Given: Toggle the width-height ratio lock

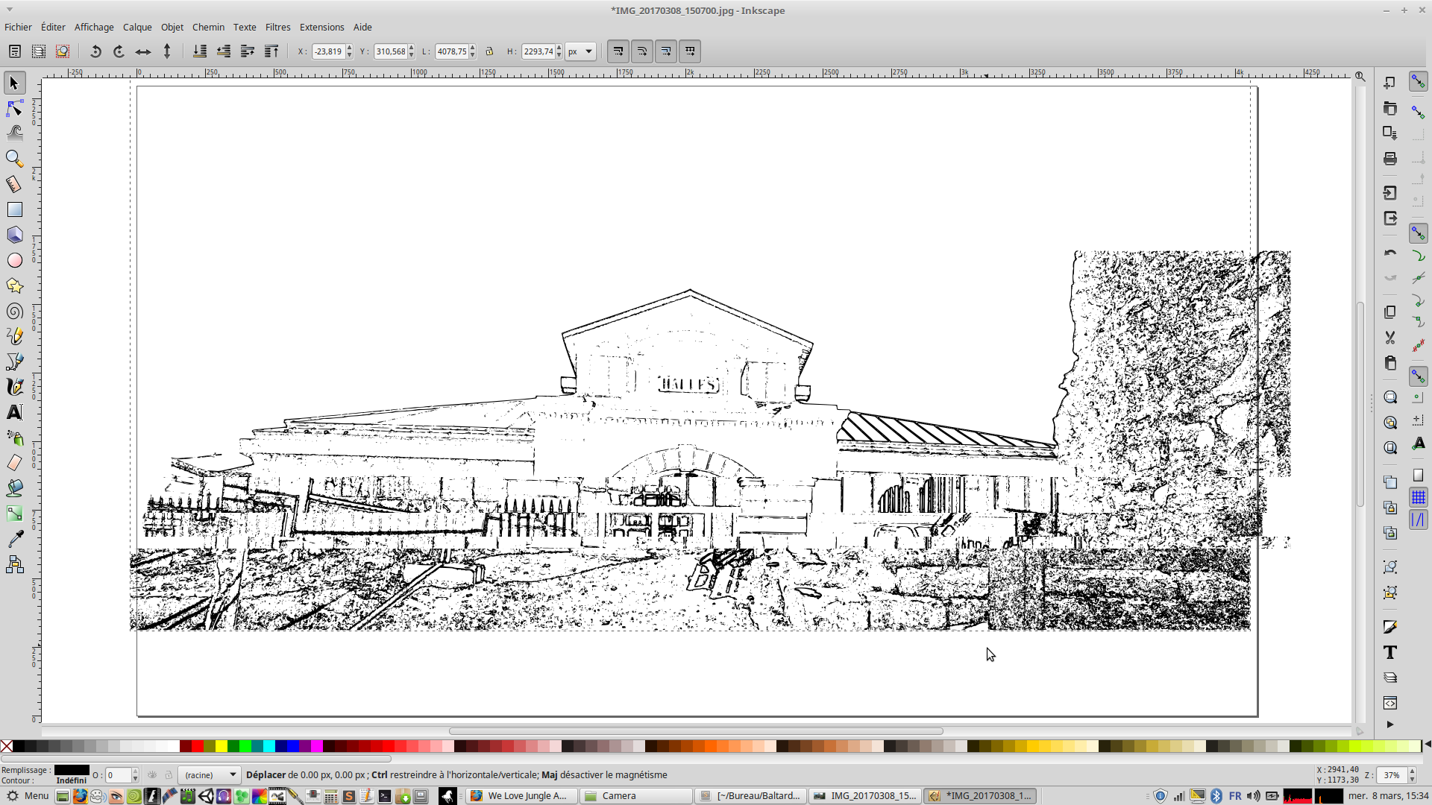Looking at the screenshot, I should coord(489,51).
